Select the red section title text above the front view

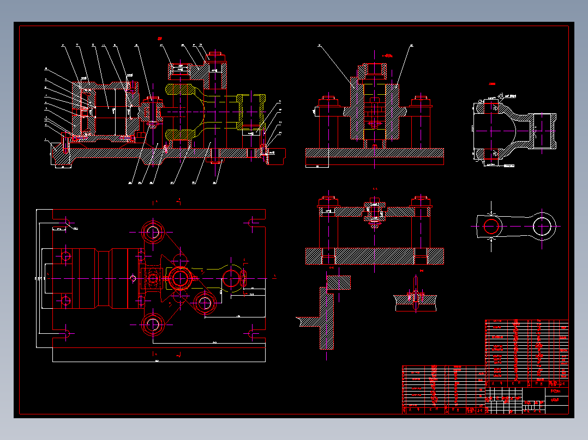160,38
